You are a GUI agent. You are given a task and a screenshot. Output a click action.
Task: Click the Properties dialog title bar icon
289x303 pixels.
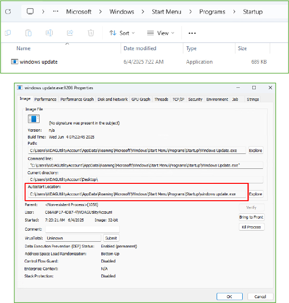pyautogui.click(x=20, y=88)
